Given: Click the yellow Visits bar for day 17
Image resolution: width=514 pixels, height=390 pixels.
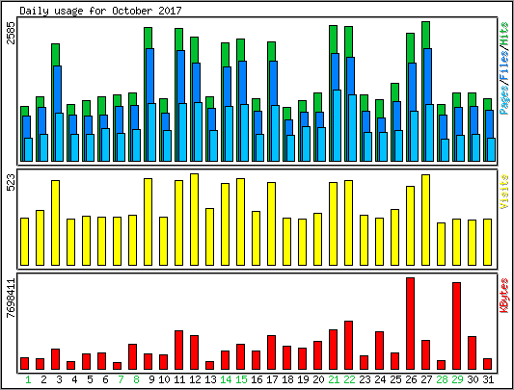Looking at the screenshot, I should coord(271,224).
